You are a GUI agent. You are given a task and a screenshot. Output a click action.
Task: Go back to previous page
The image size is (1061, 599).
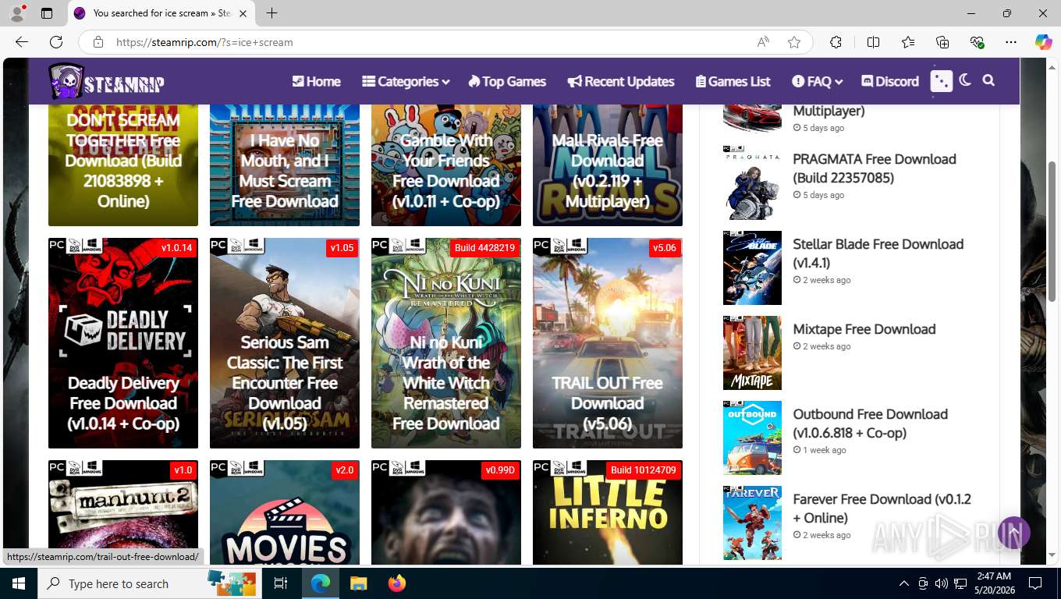[x=22, y=42]
